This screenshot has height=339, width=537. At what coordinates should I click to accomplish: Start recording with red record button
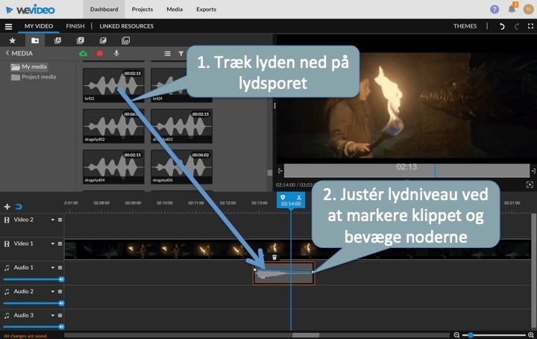[100, 54]
